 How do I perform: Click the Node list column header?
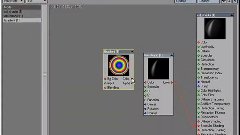click(22, 7)
